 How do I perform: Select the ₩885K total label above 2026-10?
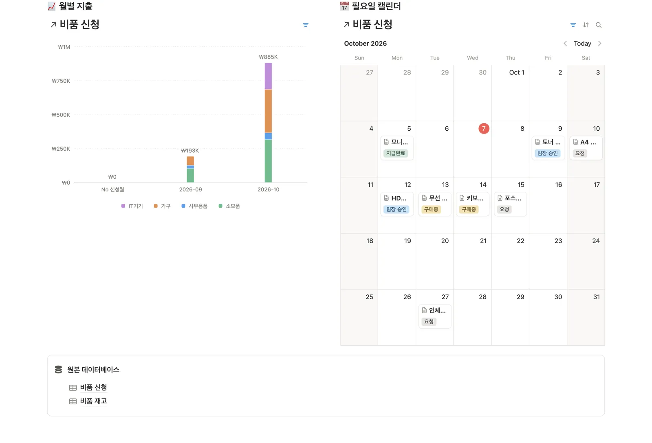coord(268,57)
